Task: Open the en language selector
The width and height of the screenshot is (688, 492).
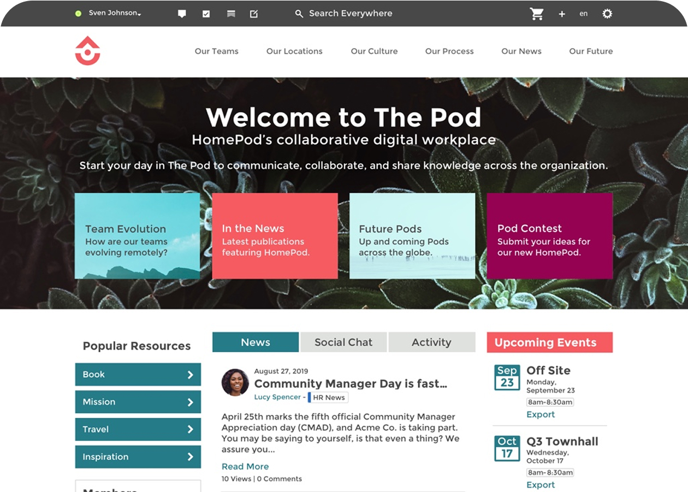Action: (584, 14)
